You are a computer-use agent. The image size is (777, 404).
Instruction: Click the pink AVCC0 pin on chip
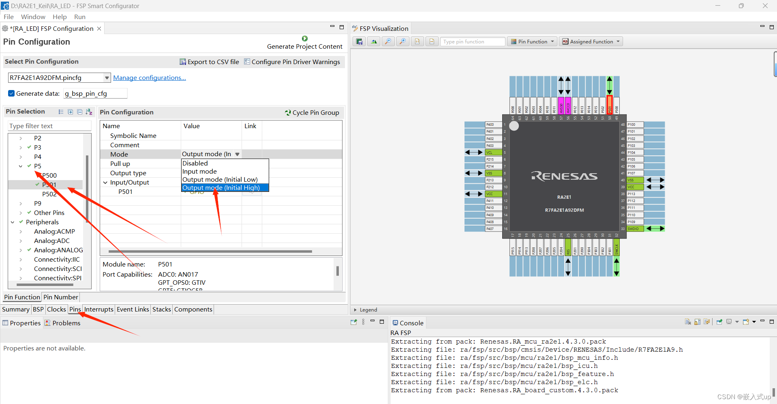[568, 106]
